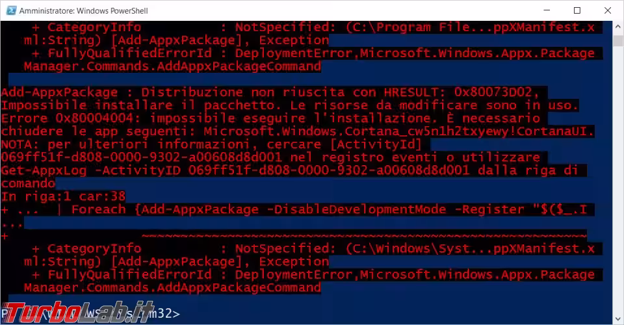624x325 pixels.
Task: Click the window title 'Amministratore: Windows PowerShell'
Action: [84, 11]
